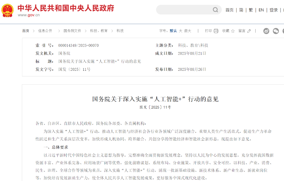Switch font size to 超大
The height and width of the screenshot is (181, 284).
point(187,31)
